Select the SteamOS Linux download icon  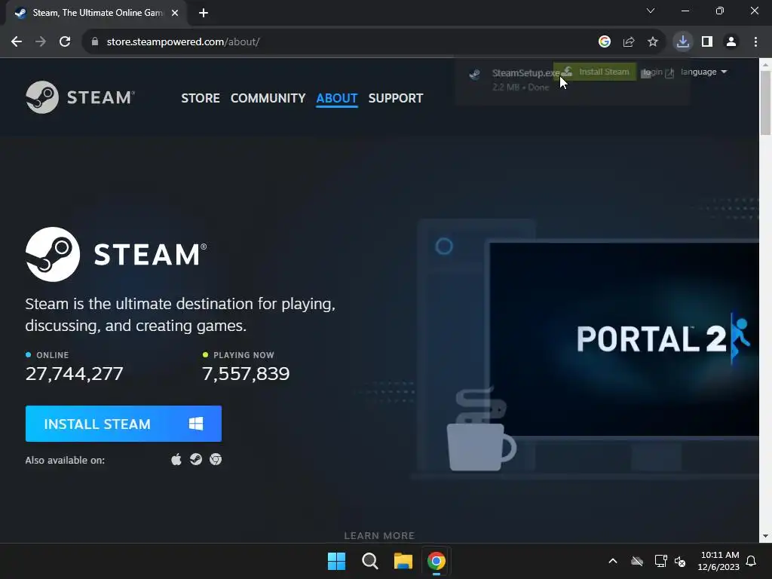point(196,459)
